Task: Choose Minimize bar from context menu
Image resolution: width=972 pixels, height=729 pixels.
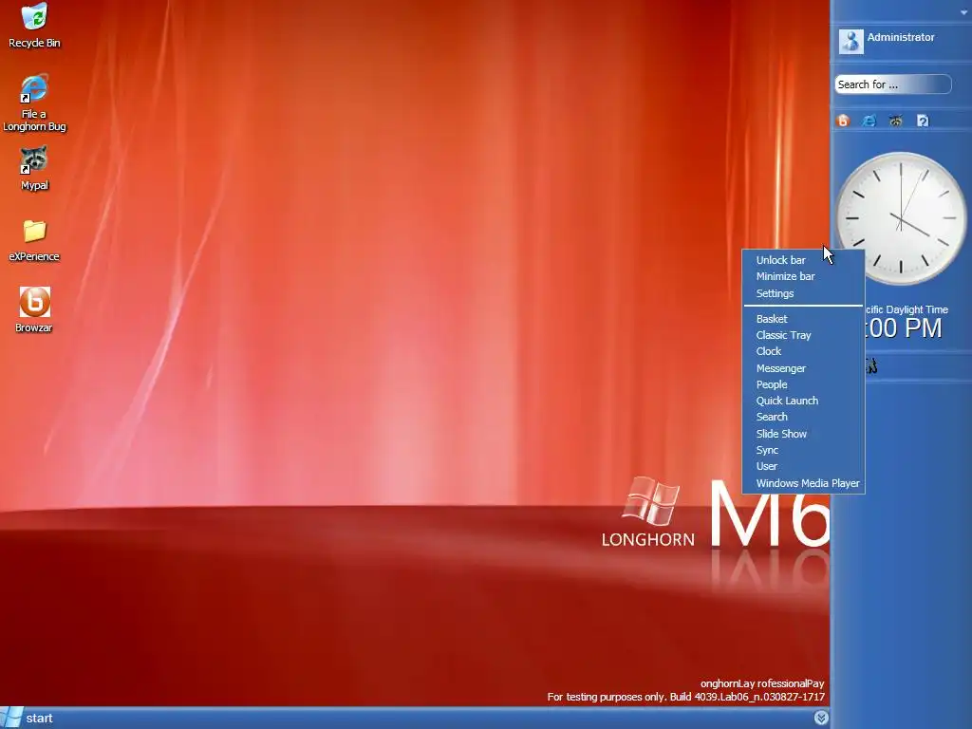Action: pyautogui.click(x=803, y=276)
